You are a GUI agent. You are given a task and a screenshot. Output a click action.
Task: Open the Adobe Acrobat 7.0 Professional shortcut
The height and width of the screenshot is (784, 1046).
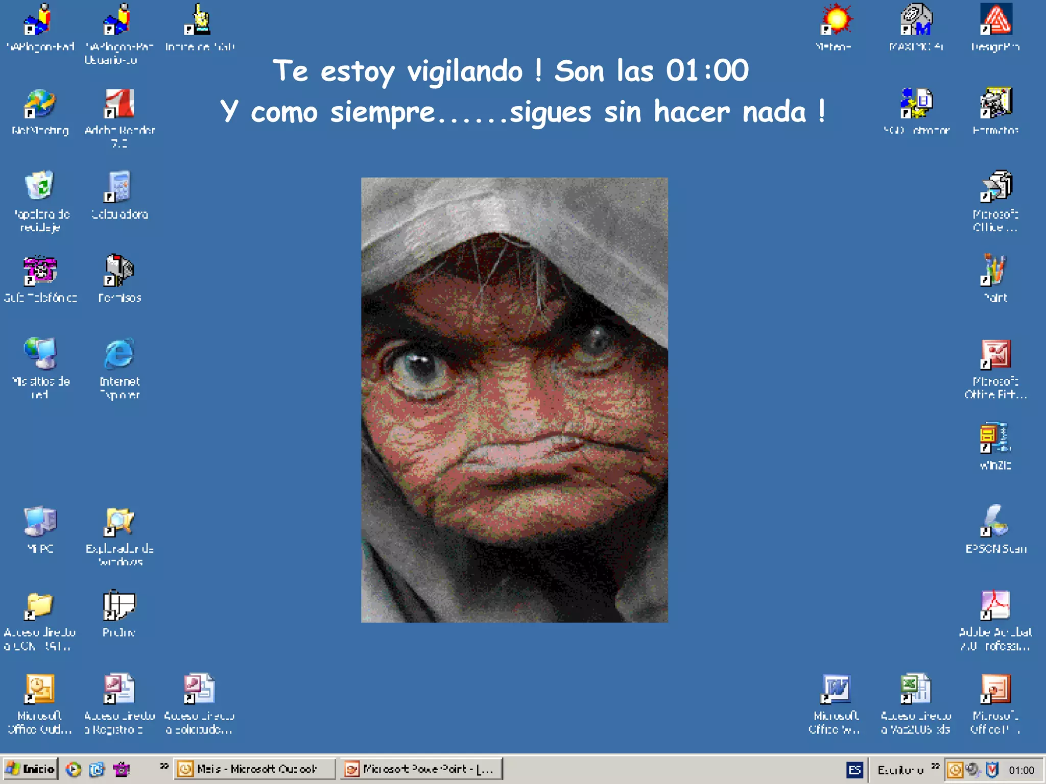[x=995, y=605]
